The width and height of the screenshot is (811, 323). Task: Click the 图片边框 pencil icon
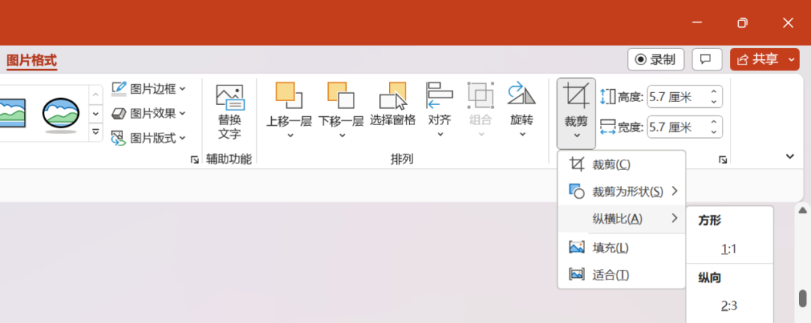click(119, 88)
